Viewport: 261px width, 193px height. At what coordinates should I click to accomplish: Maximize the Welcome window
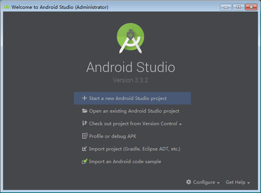point(238,7)
